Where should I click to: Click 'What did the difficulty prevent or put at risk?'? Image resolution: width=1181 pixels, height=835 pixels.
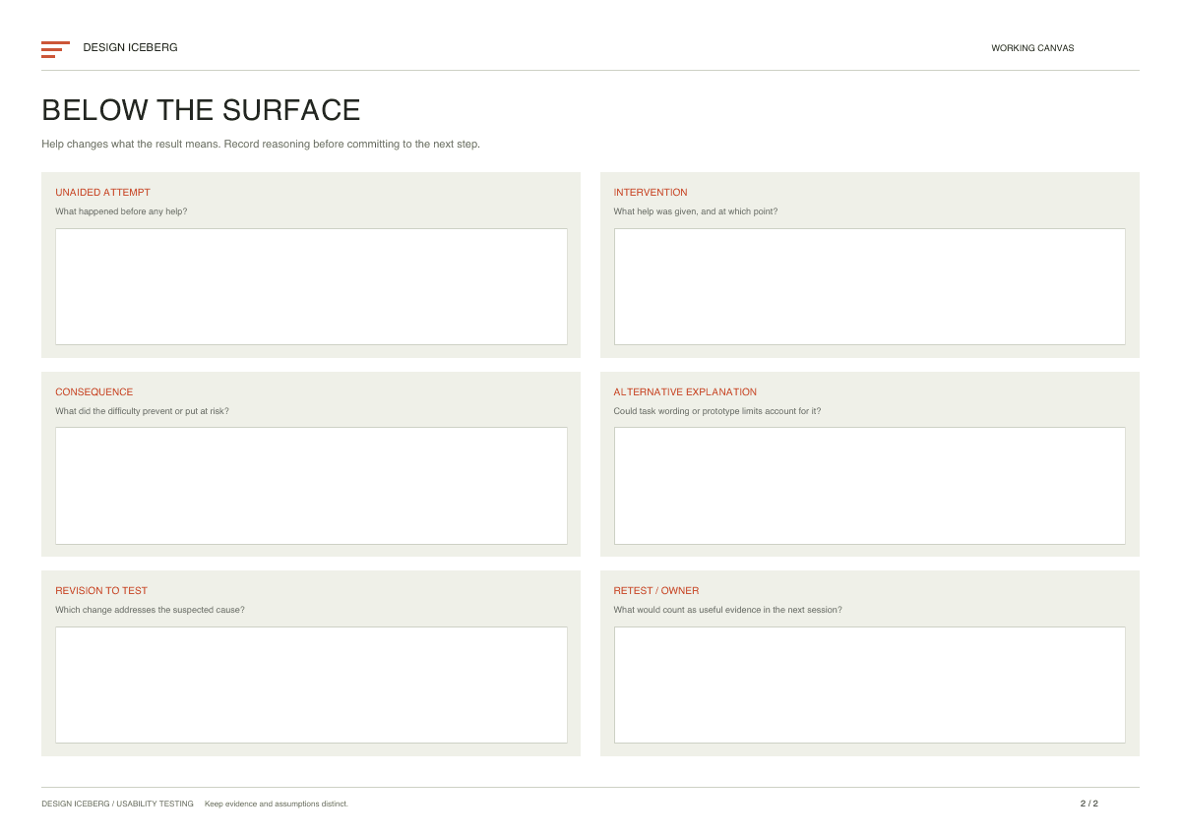(142, 411)
